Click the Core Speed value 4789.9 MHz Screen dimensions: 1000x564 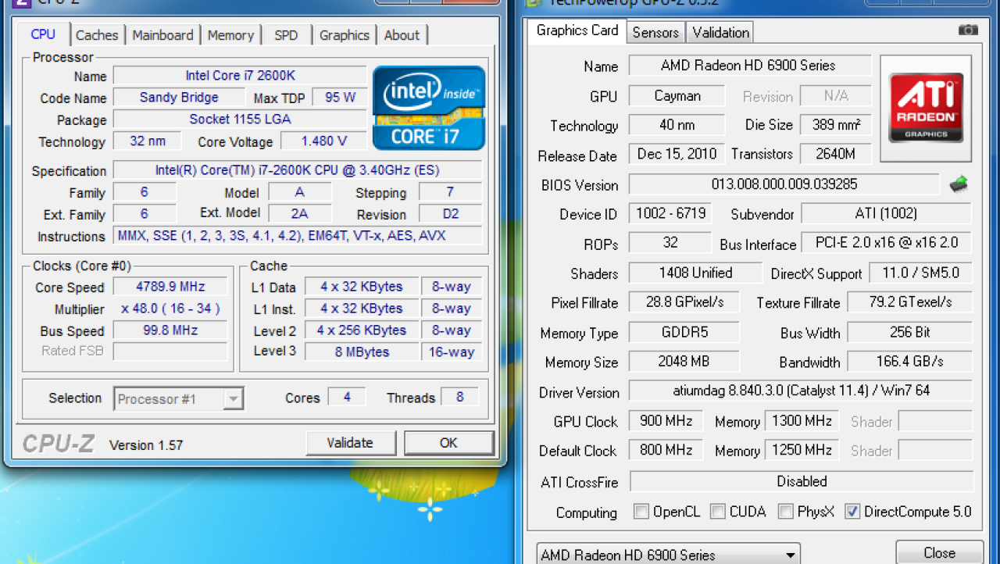pos(170,287)
